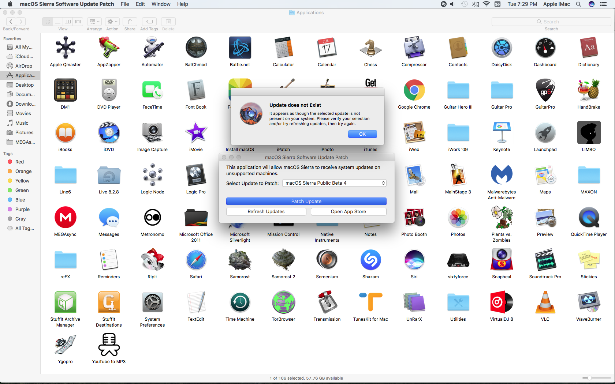Select the Logic Pro app icon
Screen dimensions: 615x384
coord(196,175)
